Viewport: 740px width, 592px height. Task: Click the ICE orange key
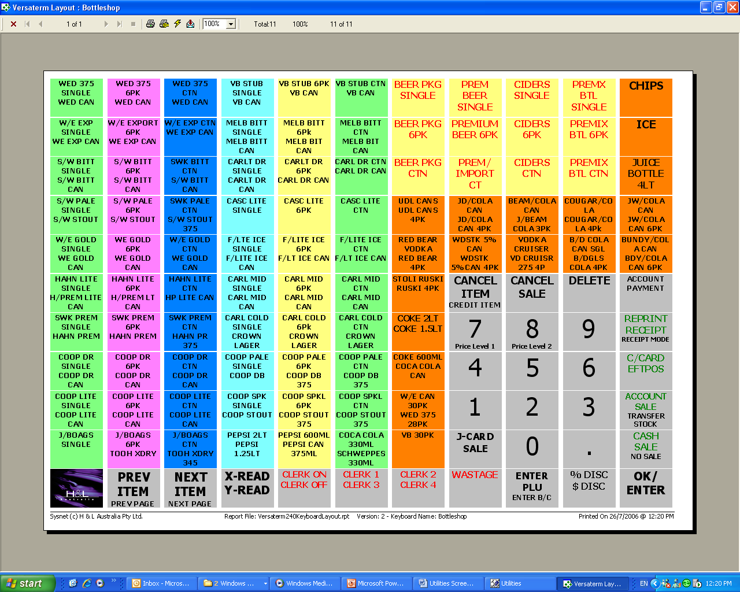646,137
